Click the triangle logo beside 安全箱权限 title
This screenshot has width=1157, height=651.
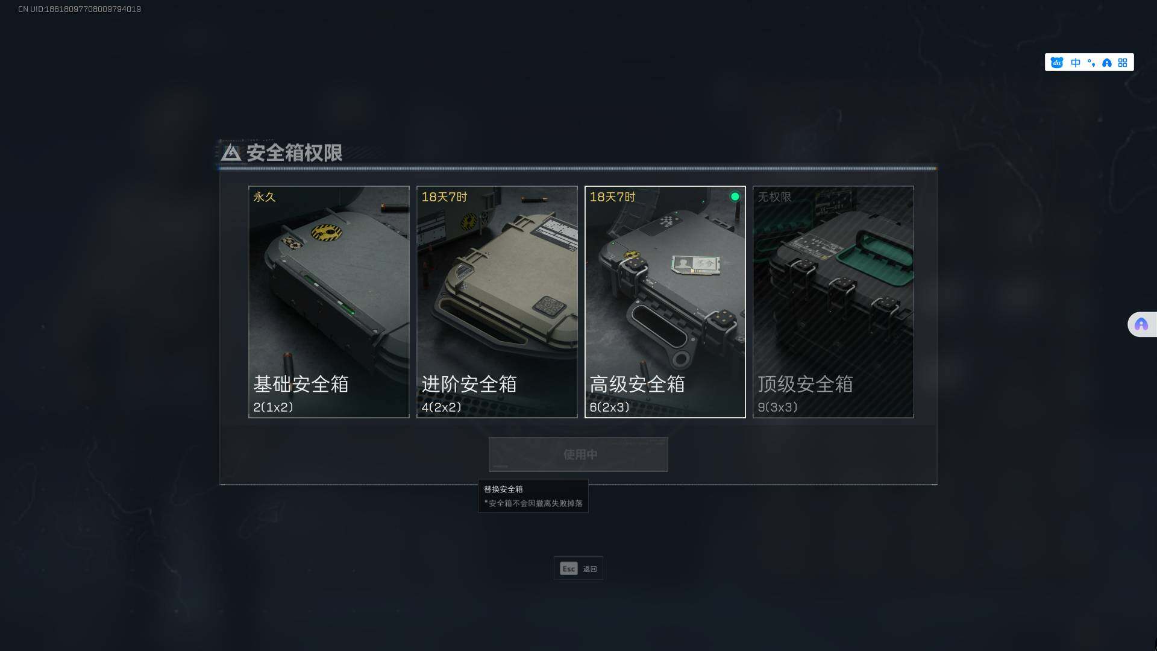[x=231, y=153]
